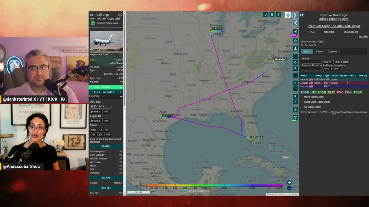369x207 pixels.
Task: Switch to the Search tab
Action: tap(307, 51)
